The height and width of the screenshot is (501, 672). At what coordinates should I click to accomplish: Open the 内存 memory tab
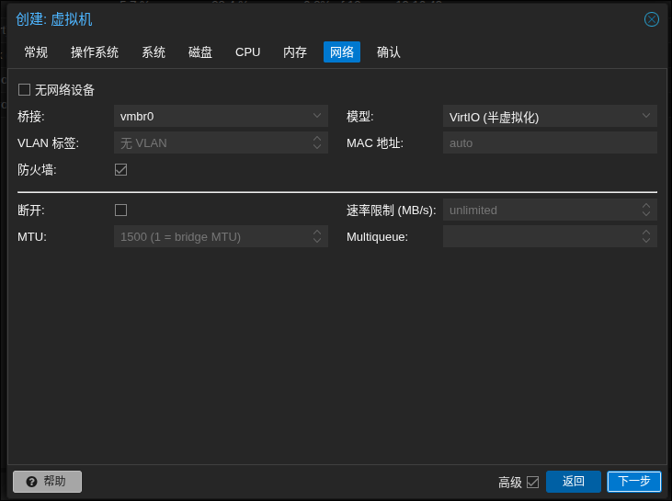click(295, 52)
